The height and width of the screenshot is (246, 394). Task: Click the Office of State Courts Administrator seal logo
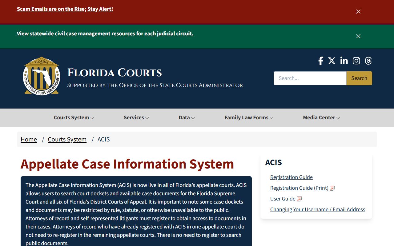click(42, 76)
